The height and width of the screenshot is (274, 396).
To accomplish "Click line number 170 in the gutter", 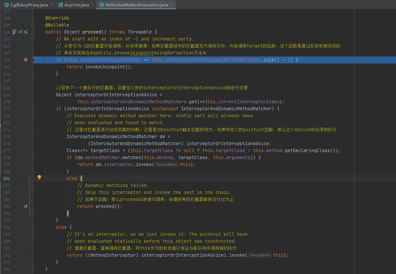I will pyautogui.click(x=7, y=102).
